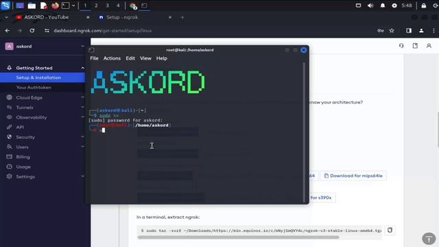The width and height of the screenshot is (439, 247).
Task: Switch to the Setup - ngrok tab
Action: pyautogui.click(x=122, y=17)
